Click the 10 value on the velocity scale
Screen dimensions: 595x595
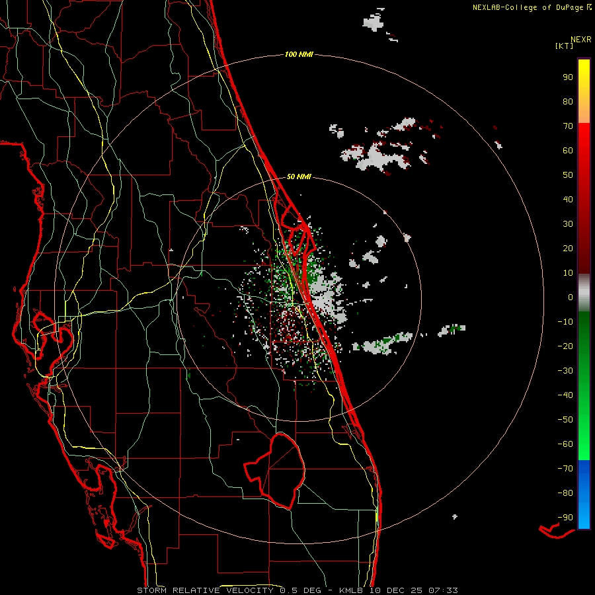(x=568, y=273)
